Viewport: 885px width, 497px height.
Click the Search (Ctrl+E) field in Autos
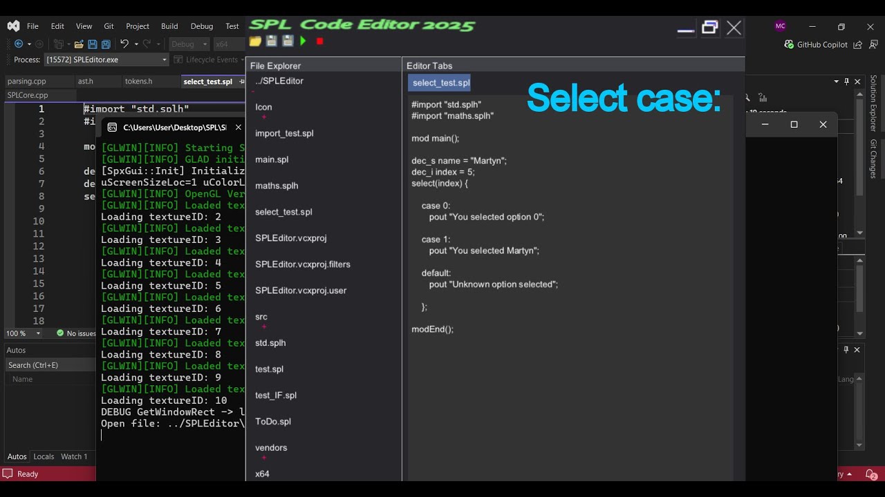pos(50,365)
